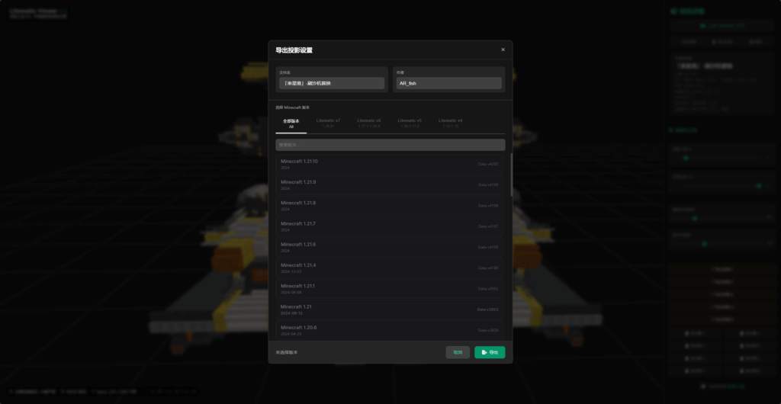This screenshot has height=404, width=781.
Task: Close the export settings dialog
Action: pos(503,50)
